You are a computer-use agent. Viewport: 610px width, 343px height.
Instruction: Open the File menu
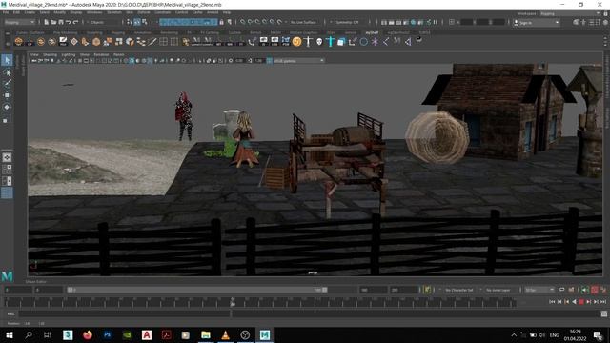click(x=6, y=12)
